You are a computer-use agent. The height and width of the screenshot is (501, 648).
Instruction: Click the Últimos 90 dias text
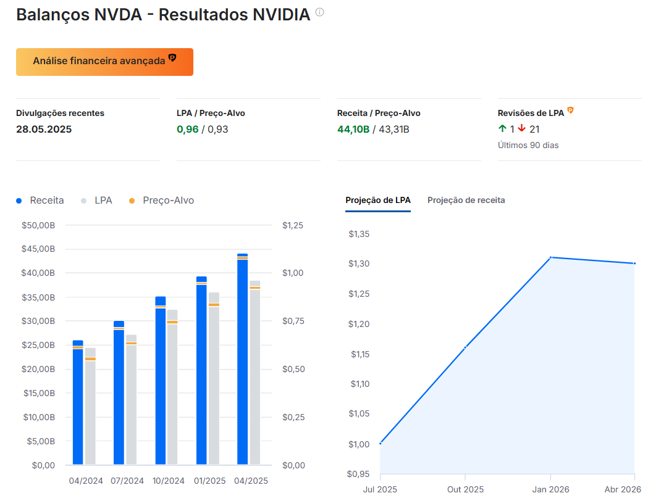pos(528,145)
